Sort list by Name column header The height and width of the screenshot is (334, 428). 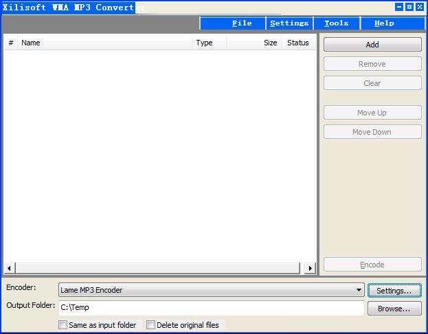pyautogui.click(x=104, y=43)
